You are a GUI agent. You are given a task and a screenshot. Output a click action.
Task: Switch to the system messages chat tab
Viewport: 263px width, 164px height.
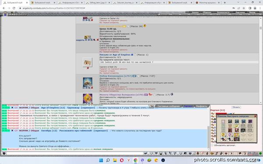(x=169, y=106)
